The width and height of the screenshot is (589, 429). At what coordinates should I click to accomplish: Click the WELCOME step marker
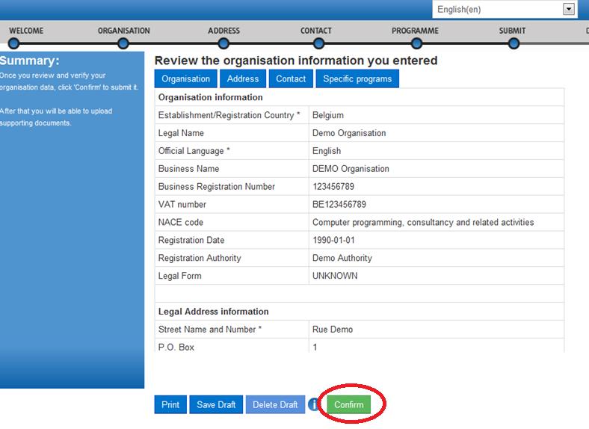tap(13, 43)
